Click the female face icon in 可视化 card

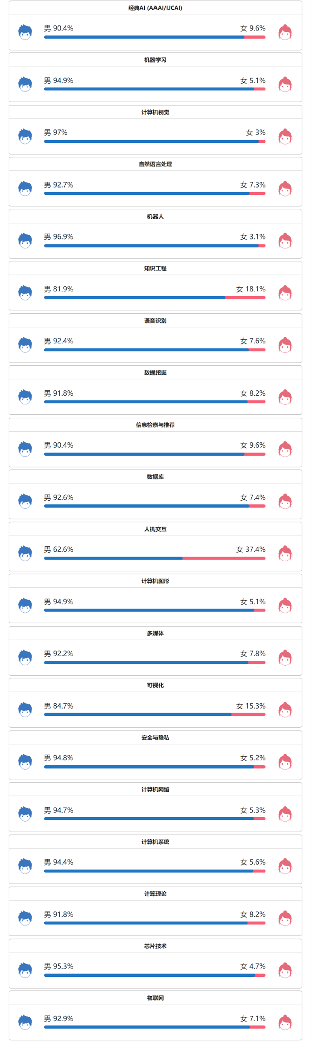point(285,709)
